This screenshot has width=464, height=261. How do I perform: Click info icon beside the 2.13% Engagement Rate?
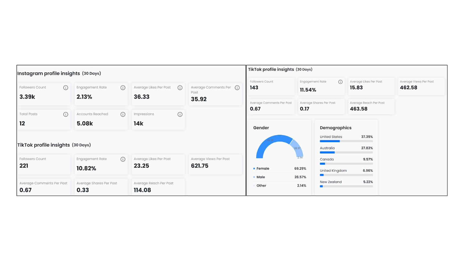[123, 88]
